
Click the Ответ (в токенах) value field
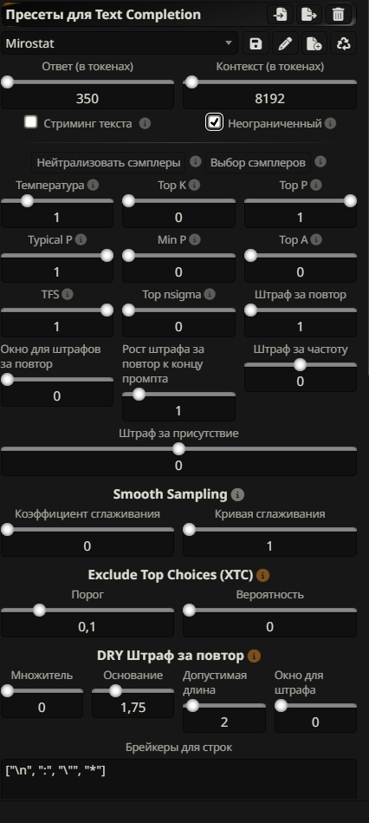tap(87, 99)
